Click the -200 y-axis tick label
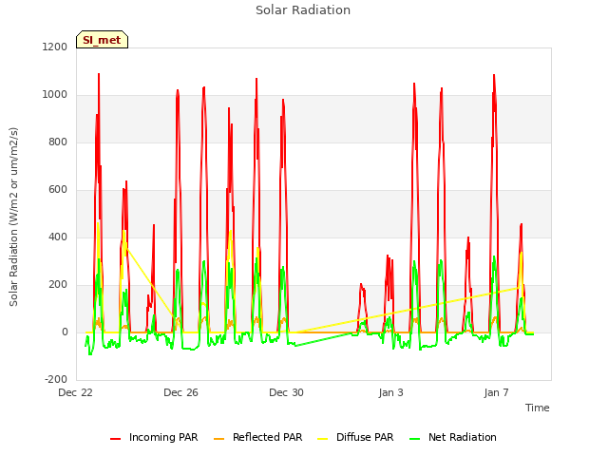 coord(56,379)
